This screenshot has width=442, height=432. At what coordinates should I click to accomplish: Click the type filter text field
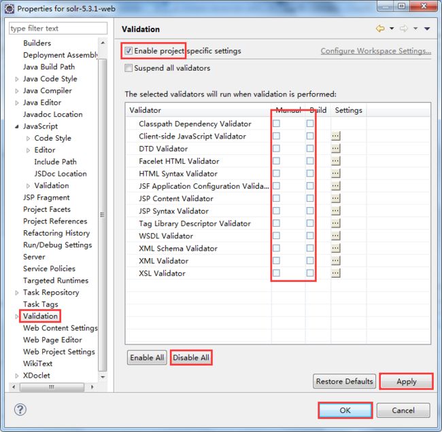tap(58, 28)
